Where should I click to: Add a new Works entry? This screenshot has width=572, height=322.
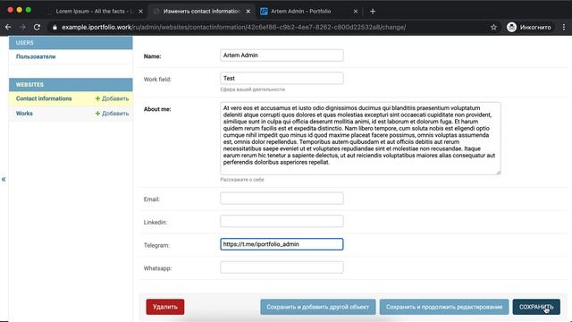click(112, 114)
